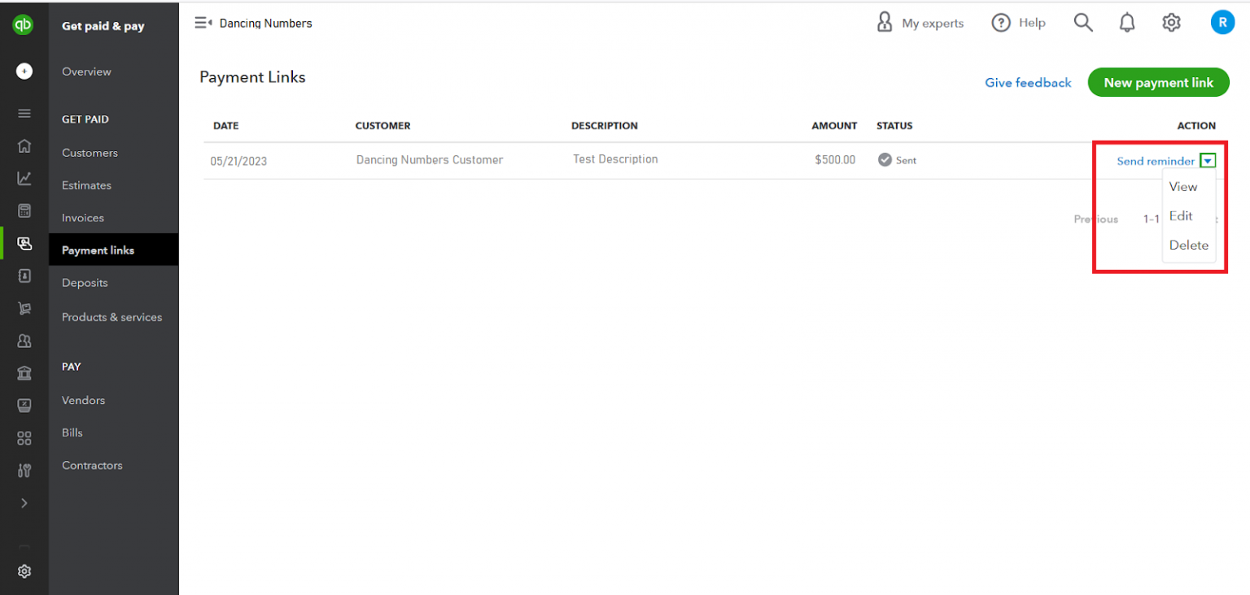
Task: Open the search magnifier icon in top bar
Action: 1083,22
